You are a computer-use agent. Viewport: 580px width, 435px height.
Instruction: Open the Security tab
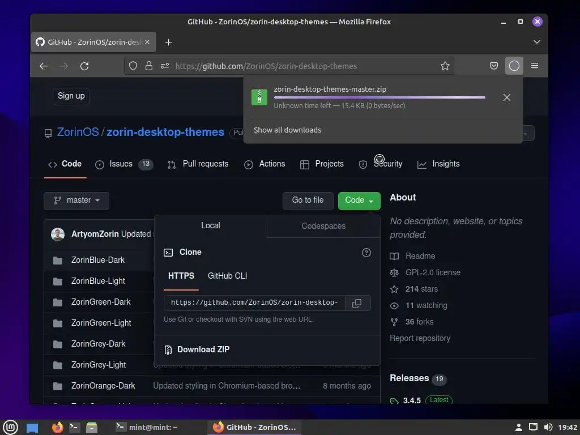381,164
